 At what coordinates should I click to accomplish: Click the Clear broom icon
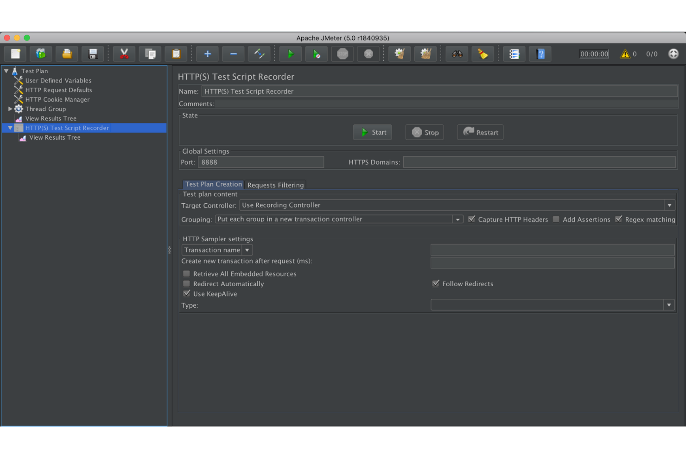(400, 54)
